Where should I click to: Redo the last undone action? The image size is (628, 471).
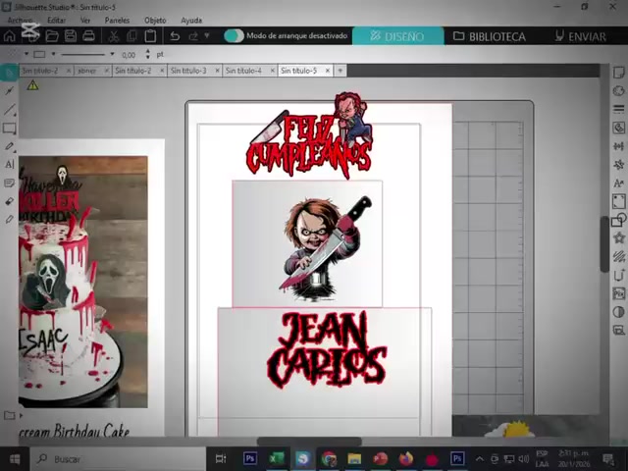tap(193, 36)
